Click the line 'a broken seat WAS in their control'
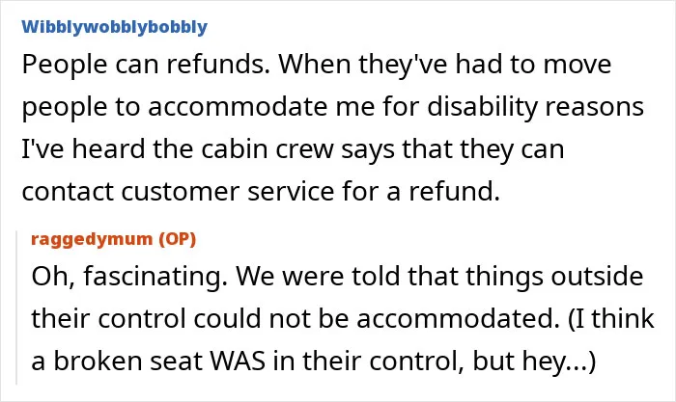Screen dimensions: 676x402 (314, 362)
